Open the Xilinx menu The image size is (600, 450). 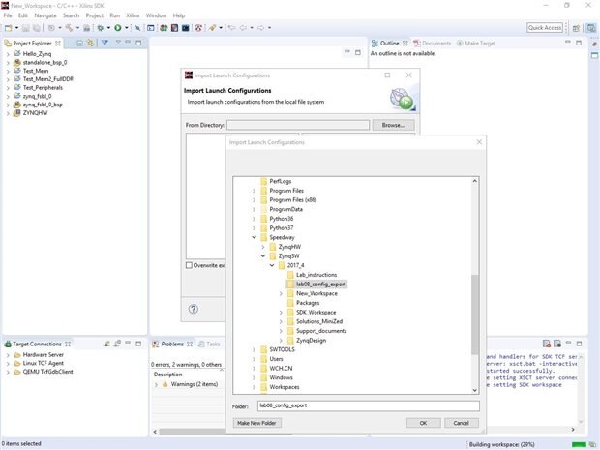135,15
